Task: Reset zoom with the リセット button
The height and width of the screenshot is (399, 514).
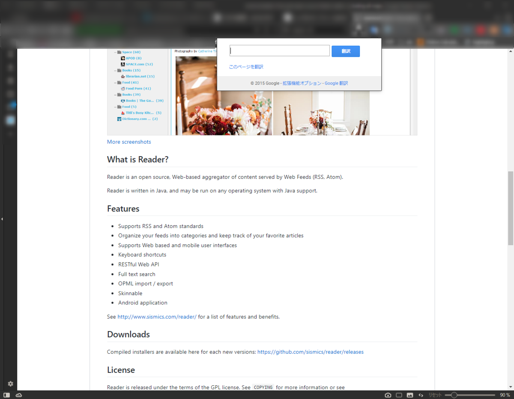Action: [x=435, y=395]
